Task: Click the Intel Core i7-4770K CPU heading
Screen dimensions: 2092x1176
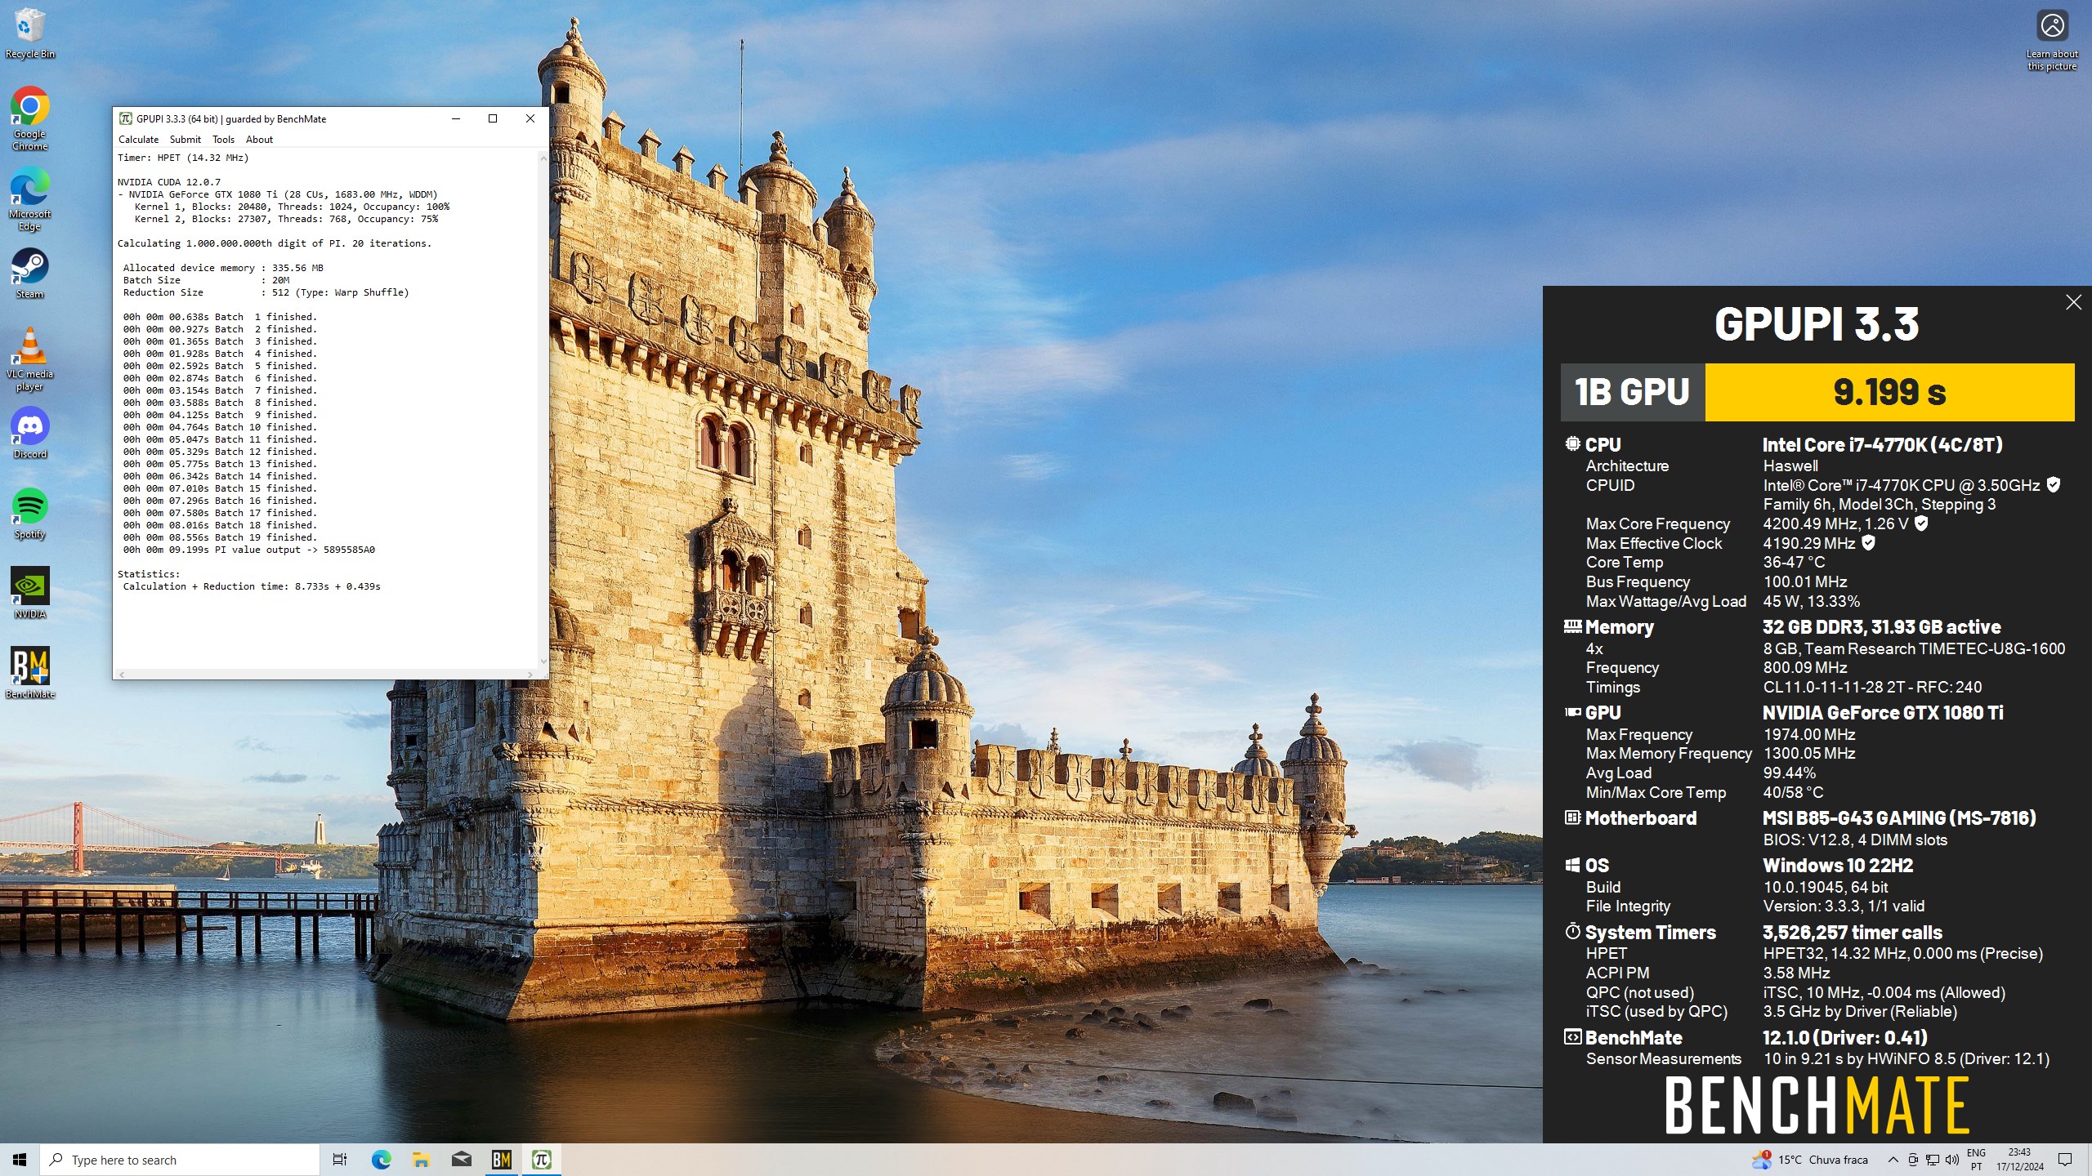Action: pyautogui.click(x=1882, y=445)
